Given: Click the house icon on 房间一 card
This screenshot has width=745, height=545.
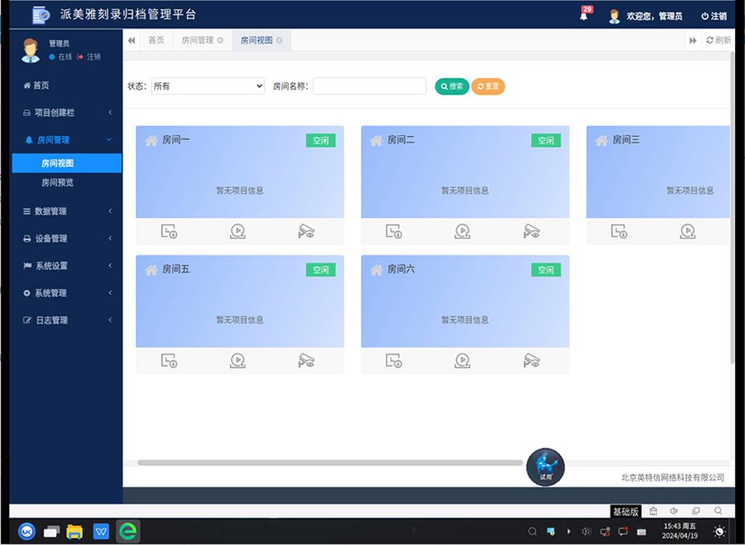Looking at the screenshot, I should (151, 140).
